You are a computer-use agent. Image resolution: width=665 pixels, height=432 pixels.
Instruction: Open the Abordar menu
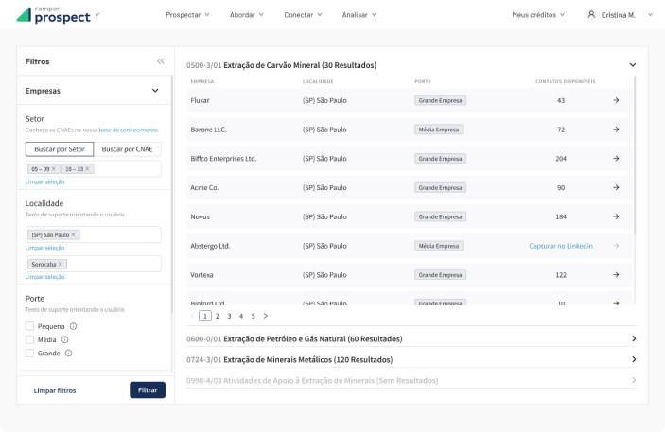(x=246, y=15)
